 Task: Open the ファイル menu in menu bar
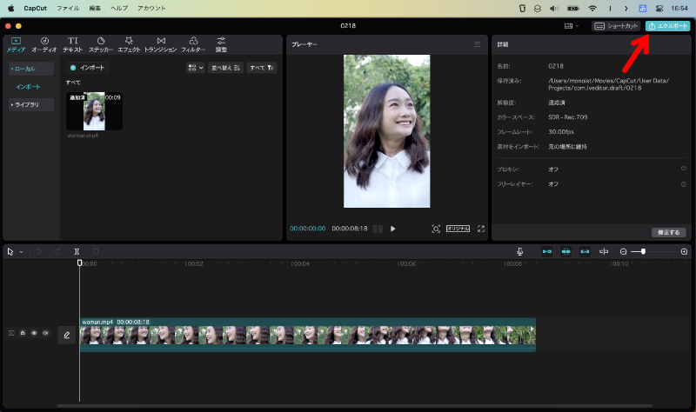pos(68,8)
